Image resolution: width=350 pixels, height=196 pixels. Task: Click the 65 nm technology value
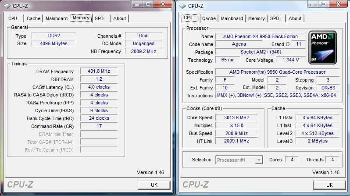[x=228, y=60]
